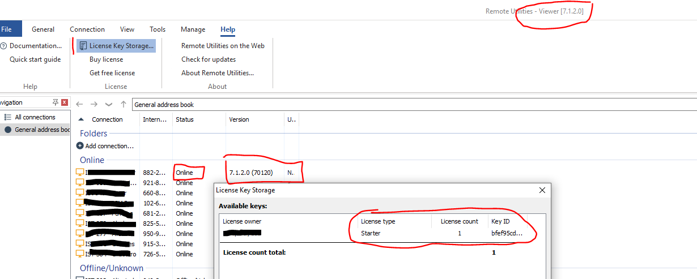Click the Add connection plus icon
The height and width of the screenshot is (279, 697).
[80, 146]
